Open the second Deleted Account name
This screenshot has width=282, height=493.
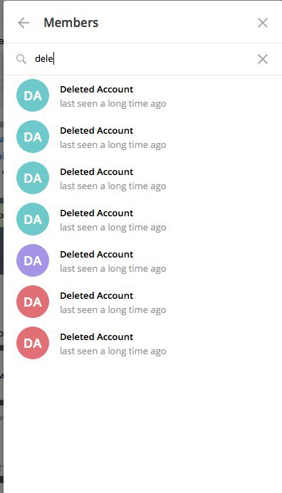97,130
